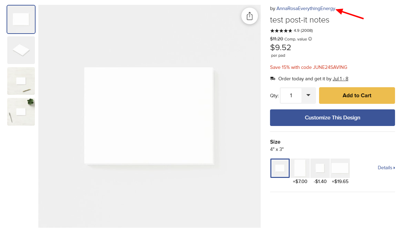The image size is (404, 235).
Task: Open the AnnaRosaEverythingEnergy store link
Action: [306, 9]
